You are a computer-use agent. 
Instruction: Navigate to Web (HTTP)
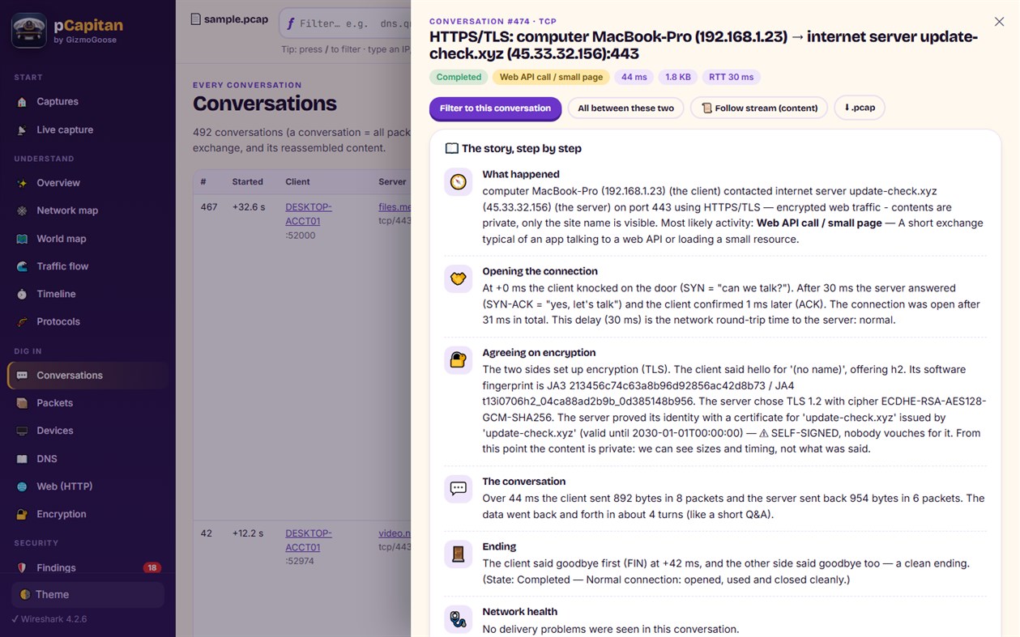(87, 486)
